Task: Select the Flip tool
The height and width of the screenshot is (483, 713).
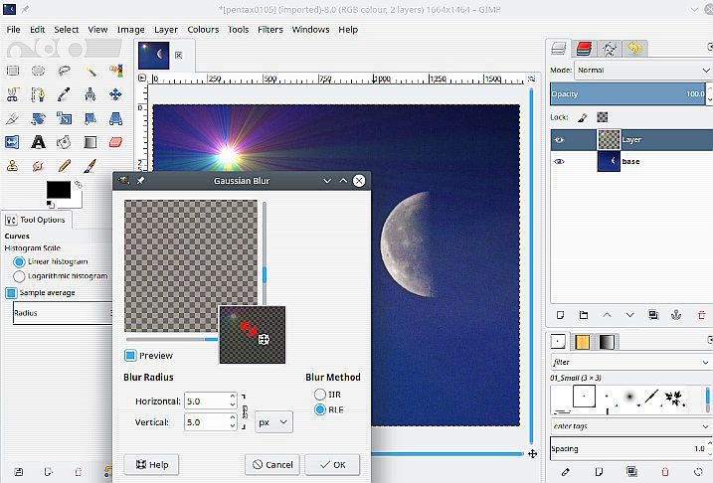Action: [13, 142]
